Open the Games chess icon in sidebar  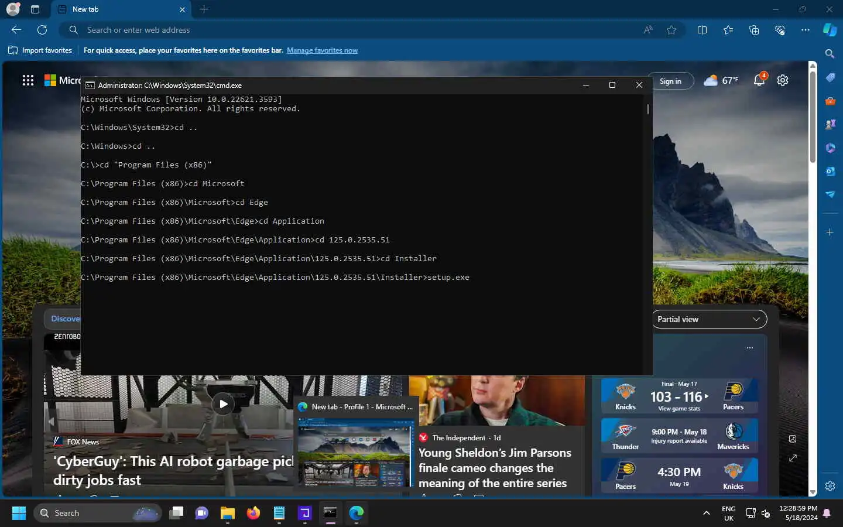point(830,124)
